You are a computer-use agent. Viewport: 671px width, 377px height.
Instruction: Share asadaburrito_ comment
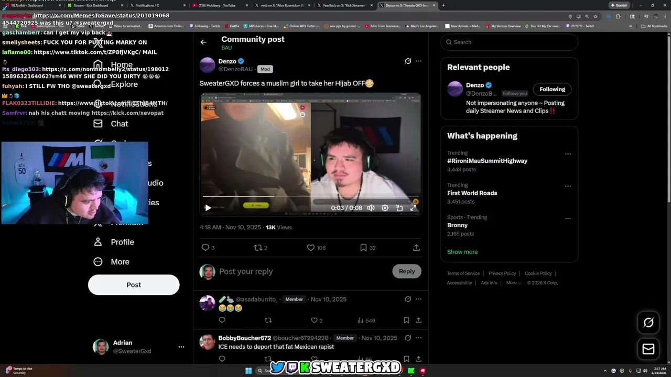click(418, 320)
